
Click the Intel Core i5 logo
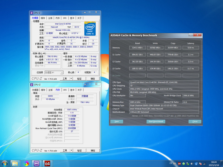[90, 29]
